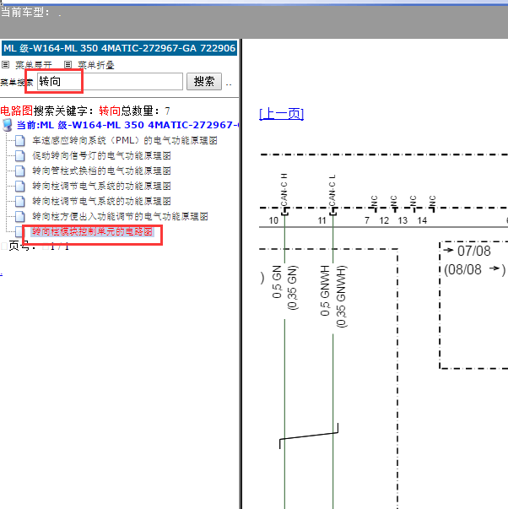The width and height of the screenshot is (508, 509).
Task: Click the 0,5 GNWH wire label
Action: [x=325, y=290]
